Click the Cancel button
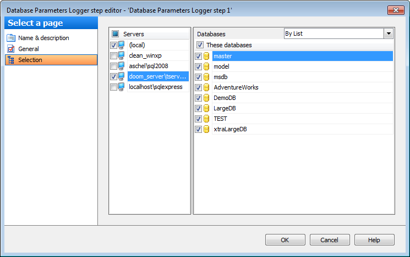Viewport: 410px width, 257px height. [330, 240]
